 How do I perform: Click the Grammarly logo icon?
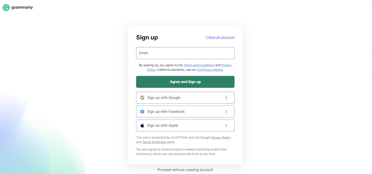(6, 7)
